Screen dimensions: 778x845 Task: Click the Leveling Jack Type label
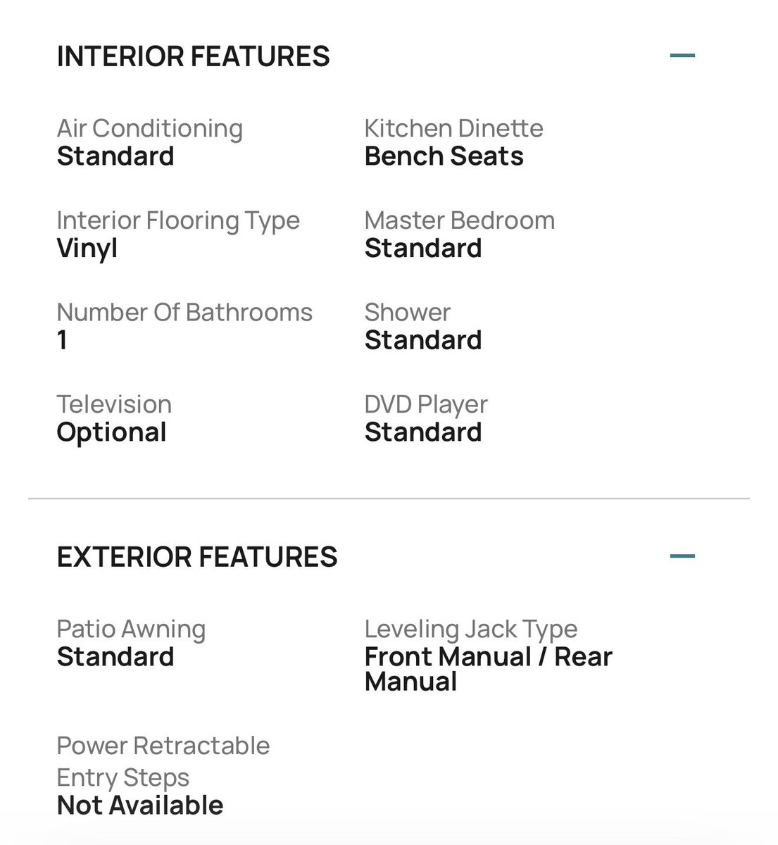point(470,629)
